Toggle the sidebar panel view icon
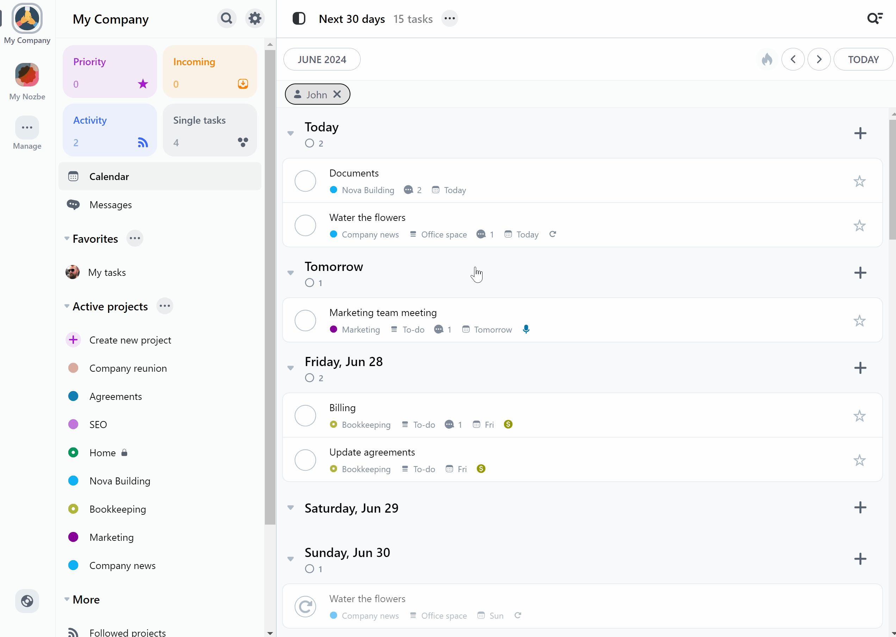Viewport: 896px width, 637px height. click(299, 18)
